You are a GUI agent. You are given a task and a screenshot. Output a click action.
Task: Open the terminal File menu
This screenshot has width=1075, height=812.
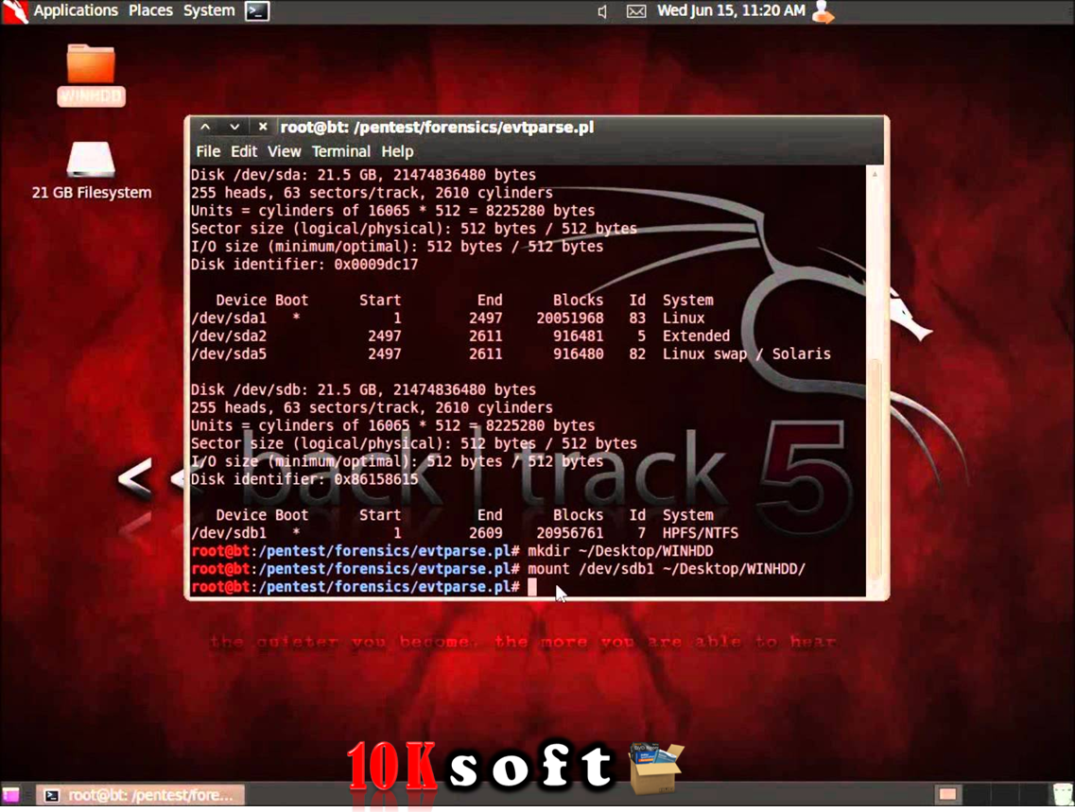pos(208,151)
